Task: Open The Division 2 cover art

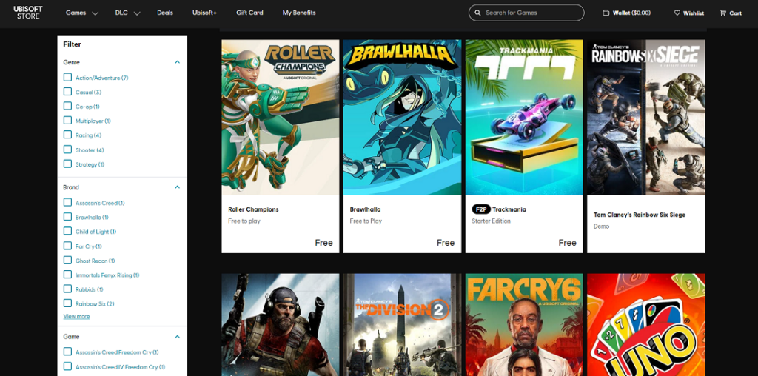Action: click(x=402, y=325)
